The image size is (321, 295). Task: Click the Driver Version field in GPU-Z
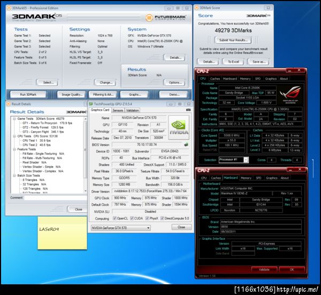coord(150,191)
